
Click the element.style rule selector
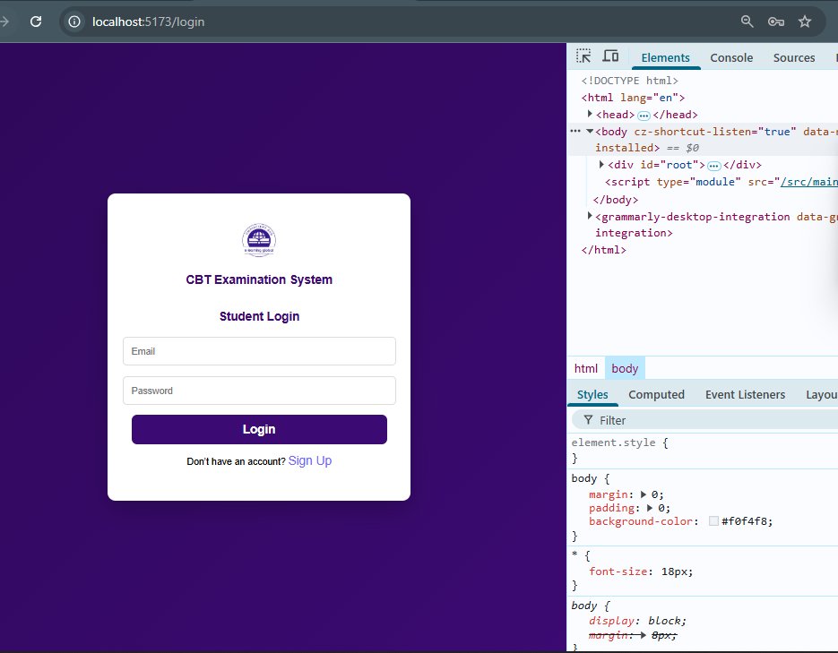point(613,442)
